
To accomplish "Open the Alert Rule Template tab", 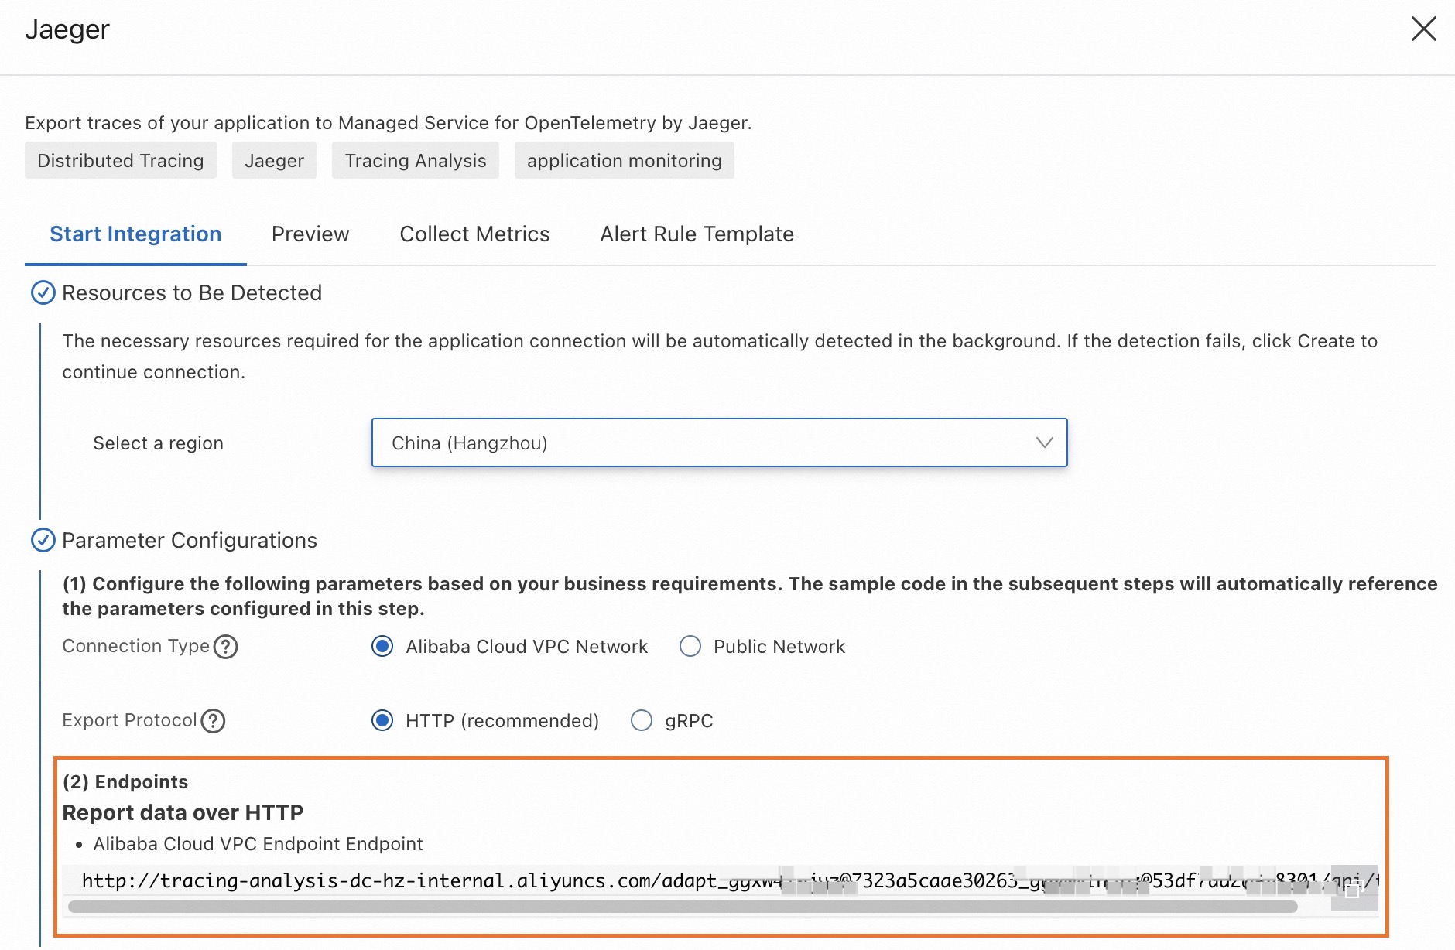I will [696, 234].
